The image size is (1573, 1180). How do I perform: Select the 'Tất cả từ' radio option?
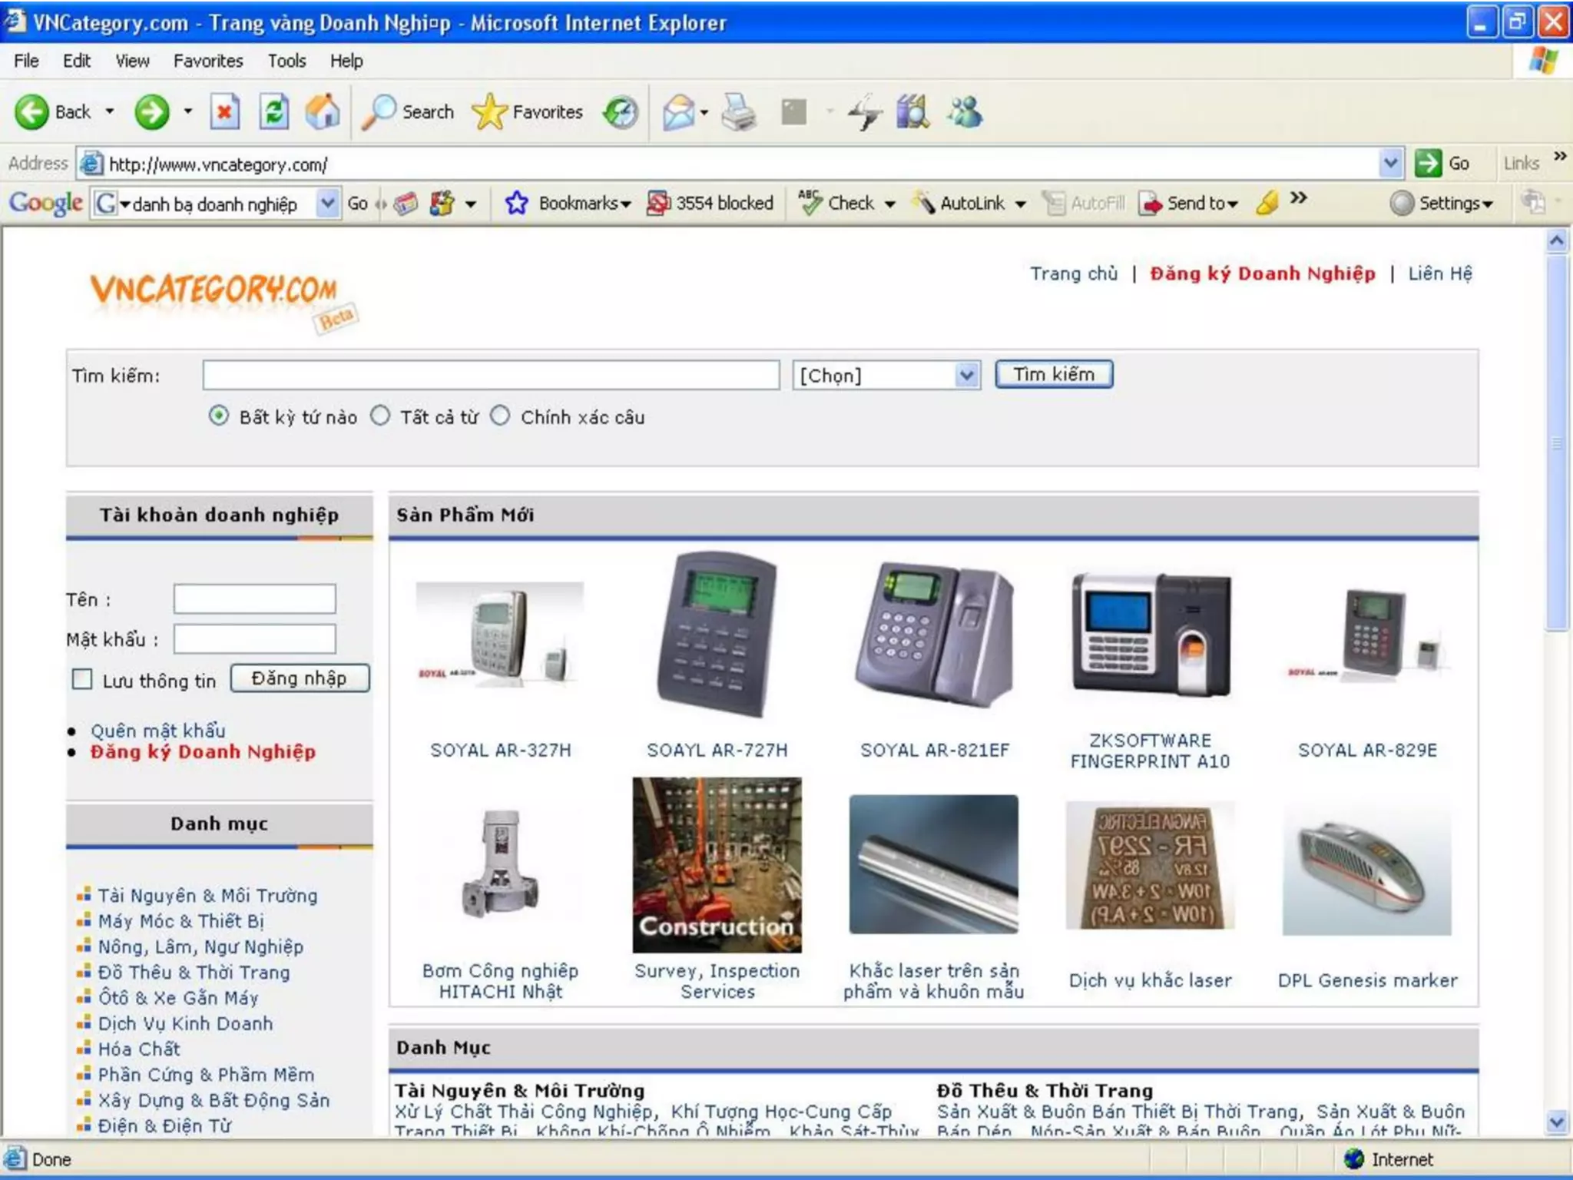[x=380, y=416]
